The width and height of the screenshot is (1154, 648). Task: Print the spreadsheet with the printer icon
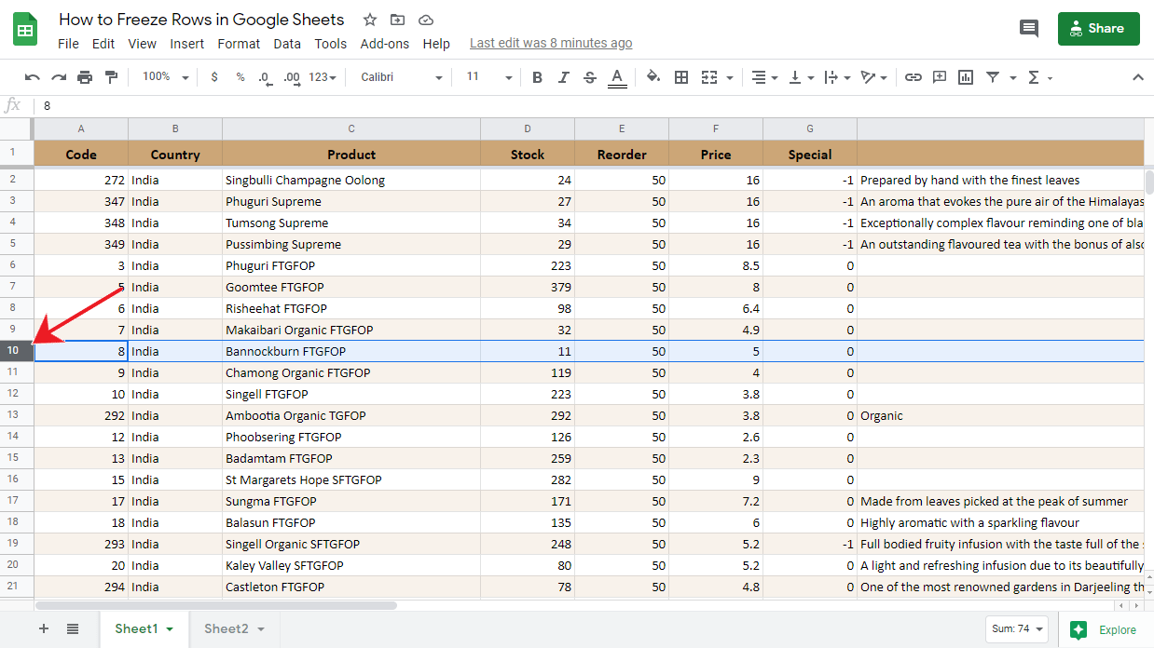pos(85,77)
